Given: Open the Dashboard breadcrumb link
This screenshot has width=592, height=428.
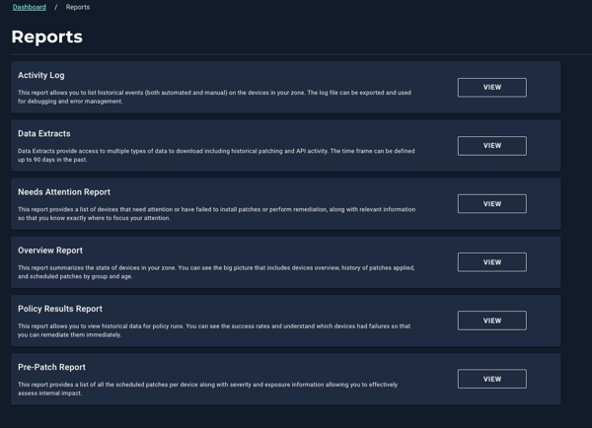Looking at the screenshot, I should coord(29,7).
